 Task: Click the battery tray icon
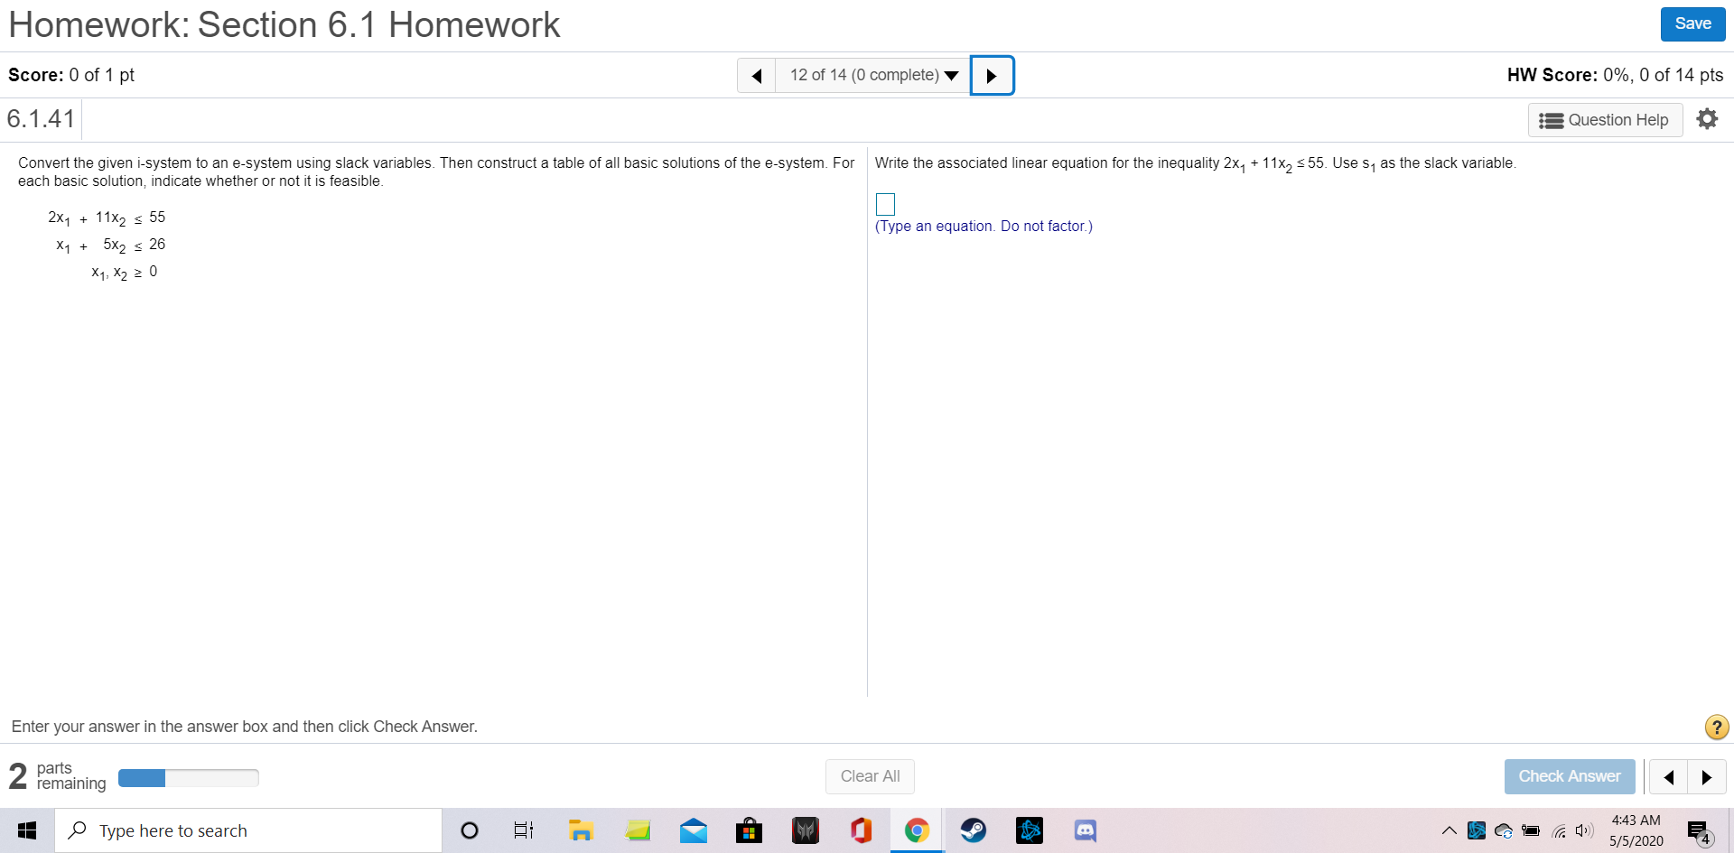pos(1531,830)
